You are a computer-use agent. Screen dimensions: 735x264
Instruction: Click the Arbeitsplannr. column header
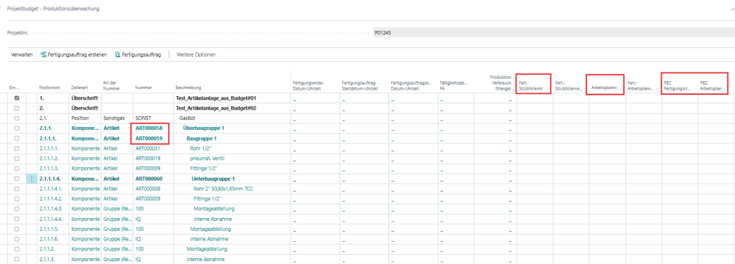pos(604,88)
